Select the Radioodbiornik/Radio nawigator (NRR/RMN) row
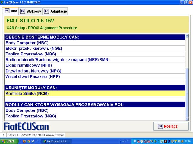Viewport: 193px width, 144px height. point(95,60)
